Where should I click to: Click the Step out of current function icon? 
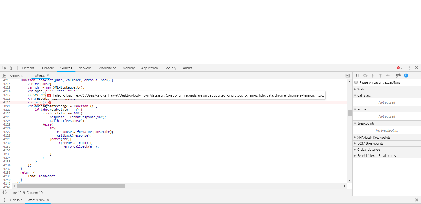point(380,75)
